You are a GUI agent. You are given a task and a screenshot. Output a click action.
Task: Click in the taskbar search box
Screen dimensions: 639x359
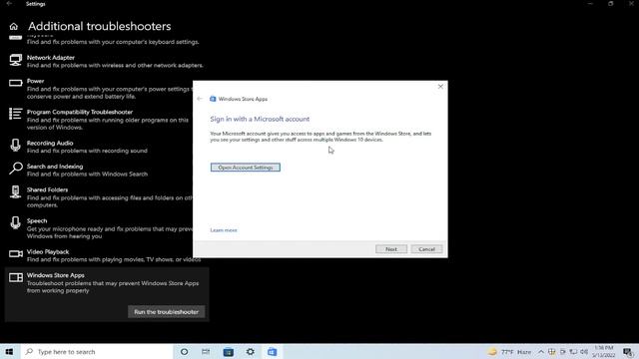[x=96, y=352]
